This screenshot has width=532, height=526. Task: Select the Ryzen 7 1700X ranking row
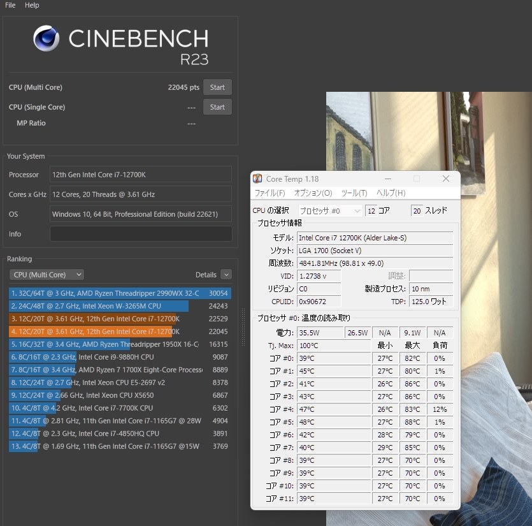[120, 370]
